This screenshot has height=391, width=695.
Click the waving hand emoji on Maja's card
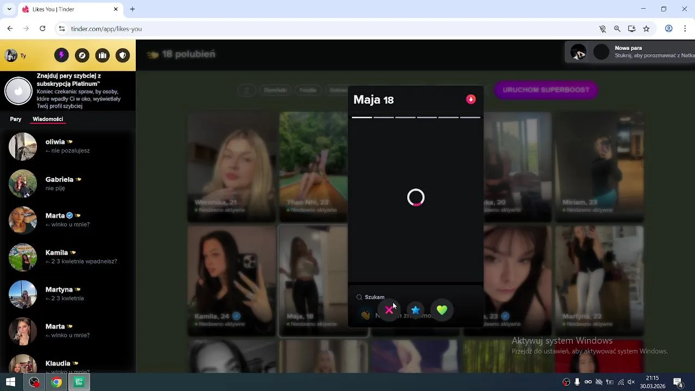click(x=365, y=315)
